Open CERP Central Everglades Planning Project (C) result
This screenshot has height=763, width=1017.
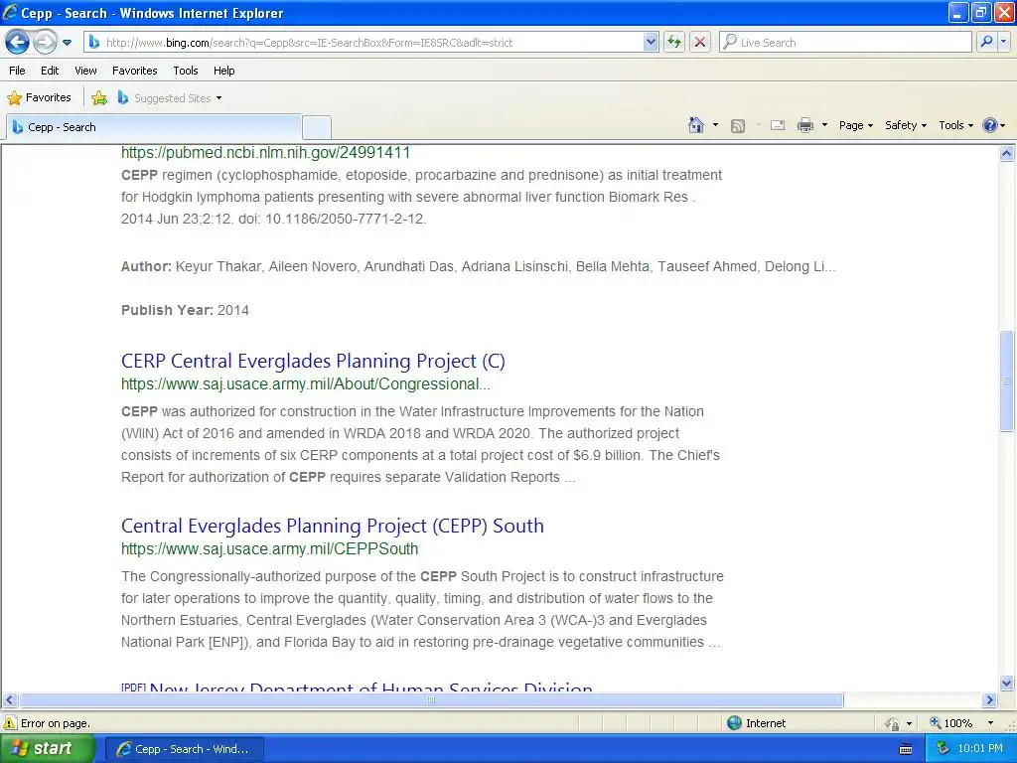pos(313,361)
